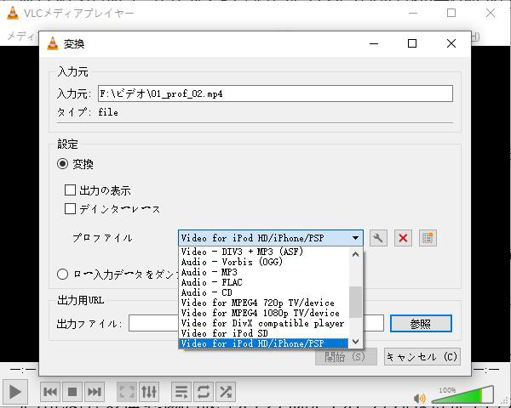Skip to next media in VLC player

click(x=95, y=392)
